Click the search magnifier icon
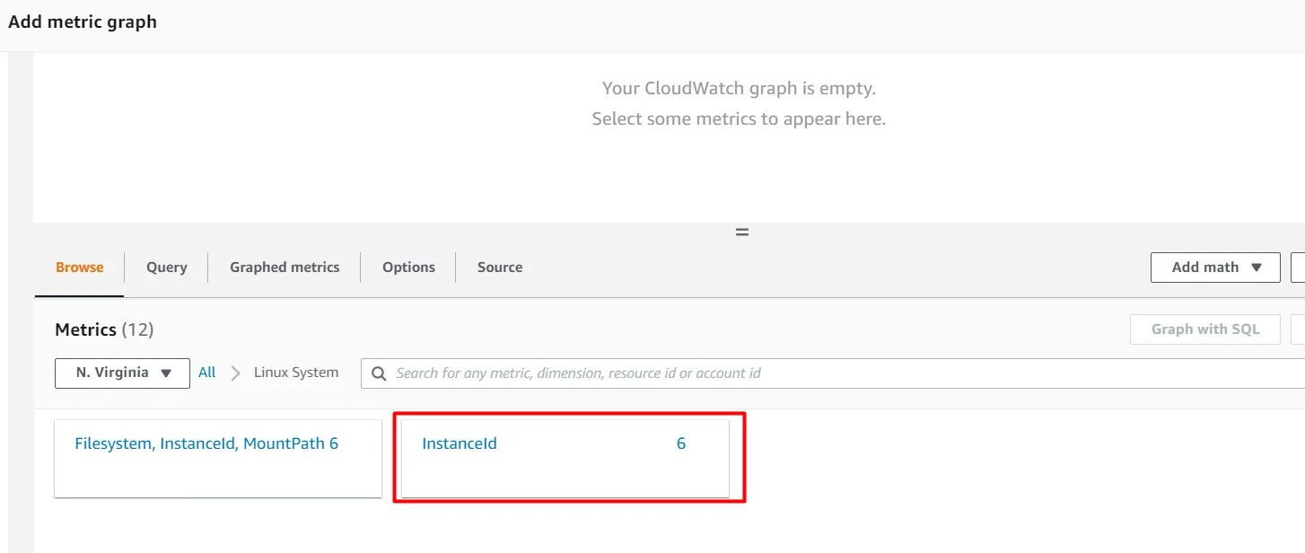The width and height of the screenshot is (1305, 553). click(x=378, y=373)
